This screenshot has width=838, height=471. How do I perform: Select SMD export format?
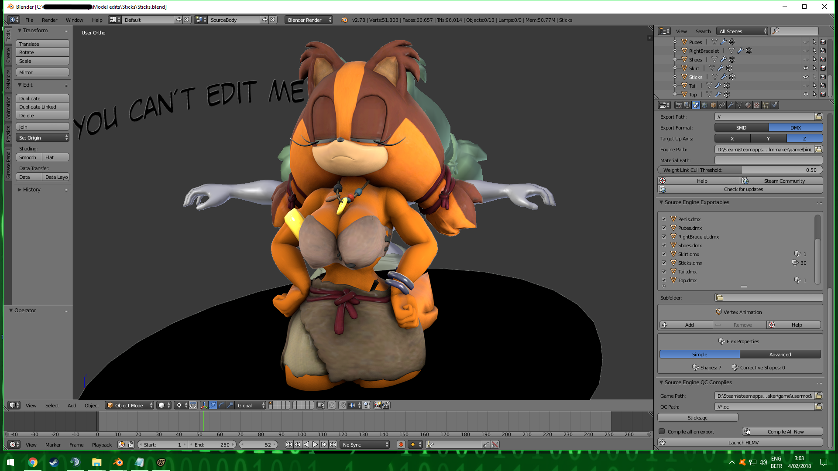[x=741, y=128]
